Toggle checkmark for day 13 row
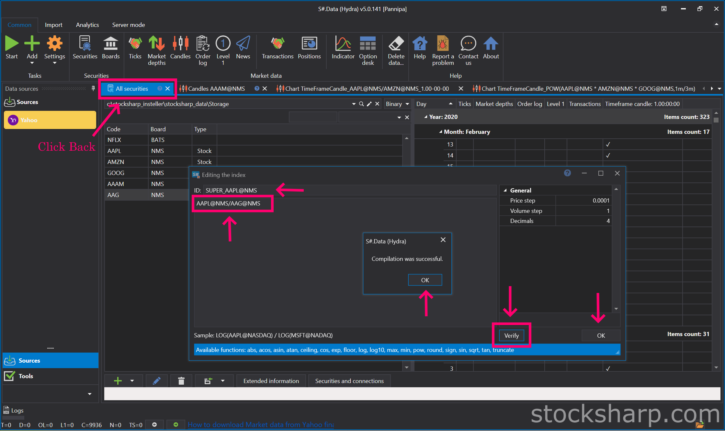Screen dimensions: 725x431 [x=608, y=144]
